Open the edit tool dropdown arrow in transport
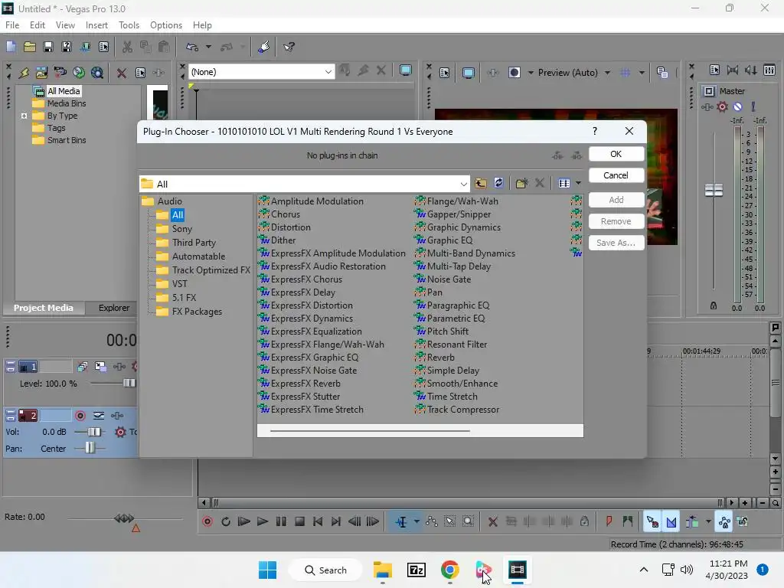The width and height of the screenshot is (784, 588). pyautogui.click(x=416, y=521)
